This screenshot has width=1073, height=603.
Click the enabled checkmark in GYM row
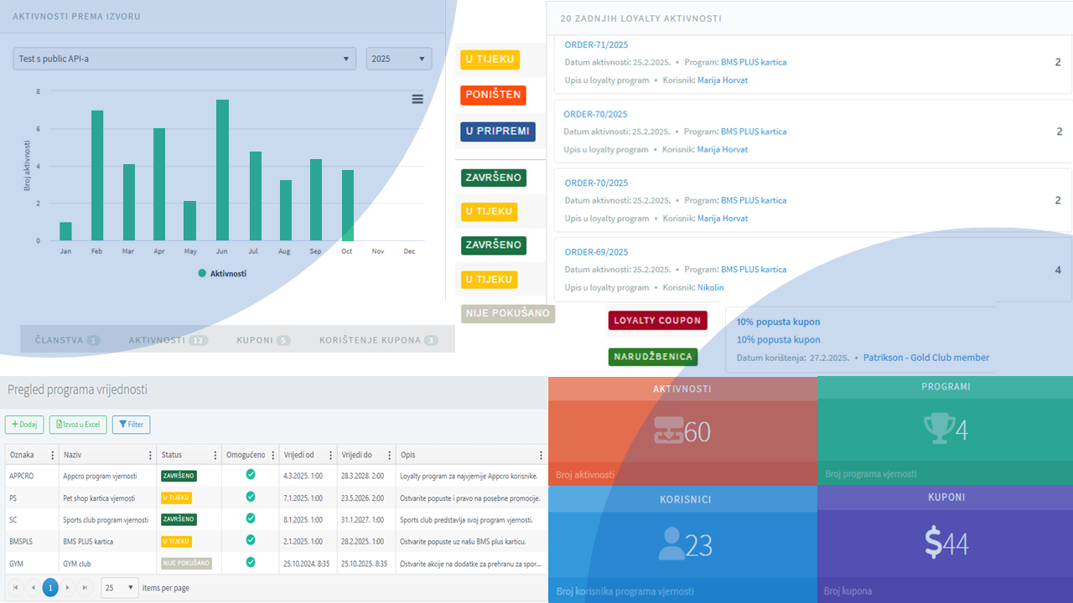click(250, 562)
